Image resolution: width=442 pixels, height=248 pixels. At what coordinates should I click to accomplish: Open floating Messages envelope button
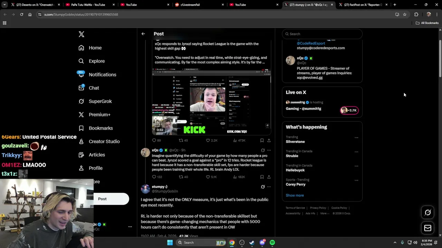[427, 228]
